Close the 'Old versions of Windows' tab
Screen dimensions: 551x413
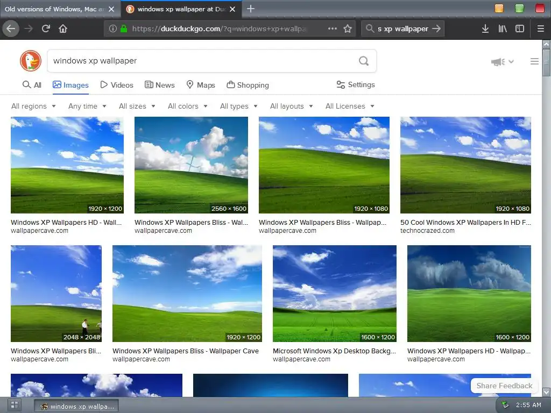tap(111, 9)
